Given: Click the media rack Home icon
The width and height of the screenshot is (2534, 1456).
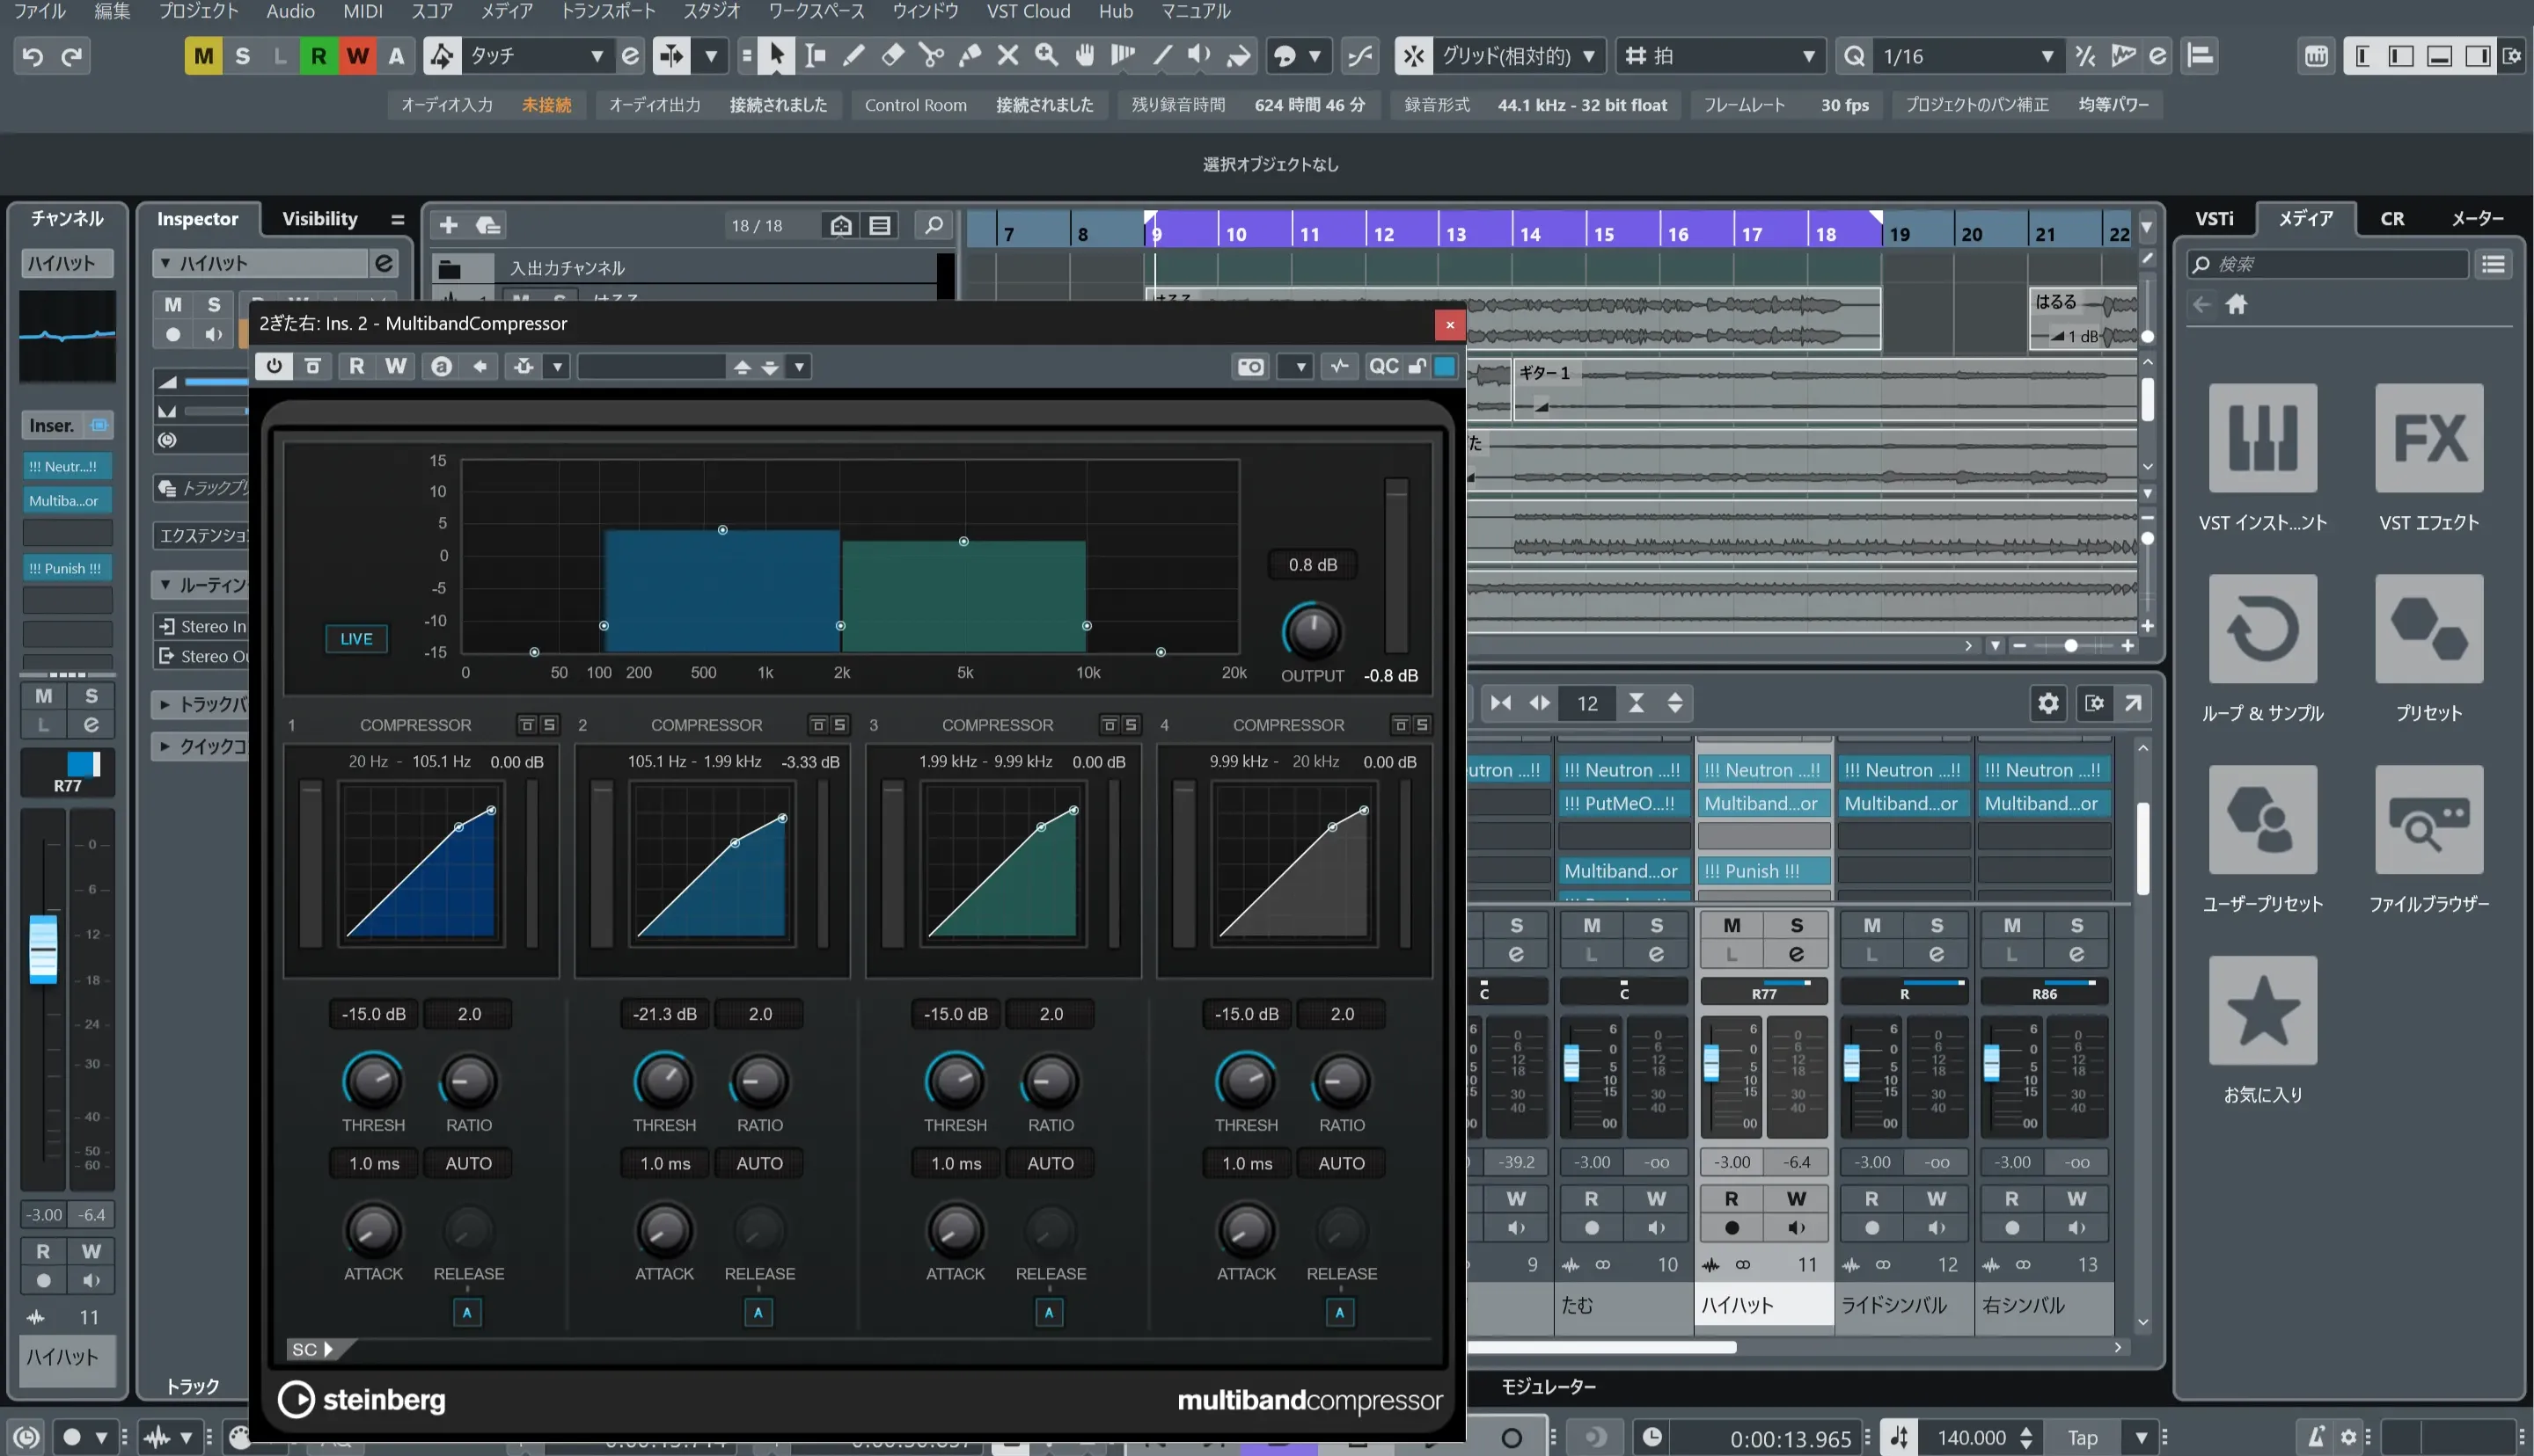Looking at the screenshot, I should 2237,304.
